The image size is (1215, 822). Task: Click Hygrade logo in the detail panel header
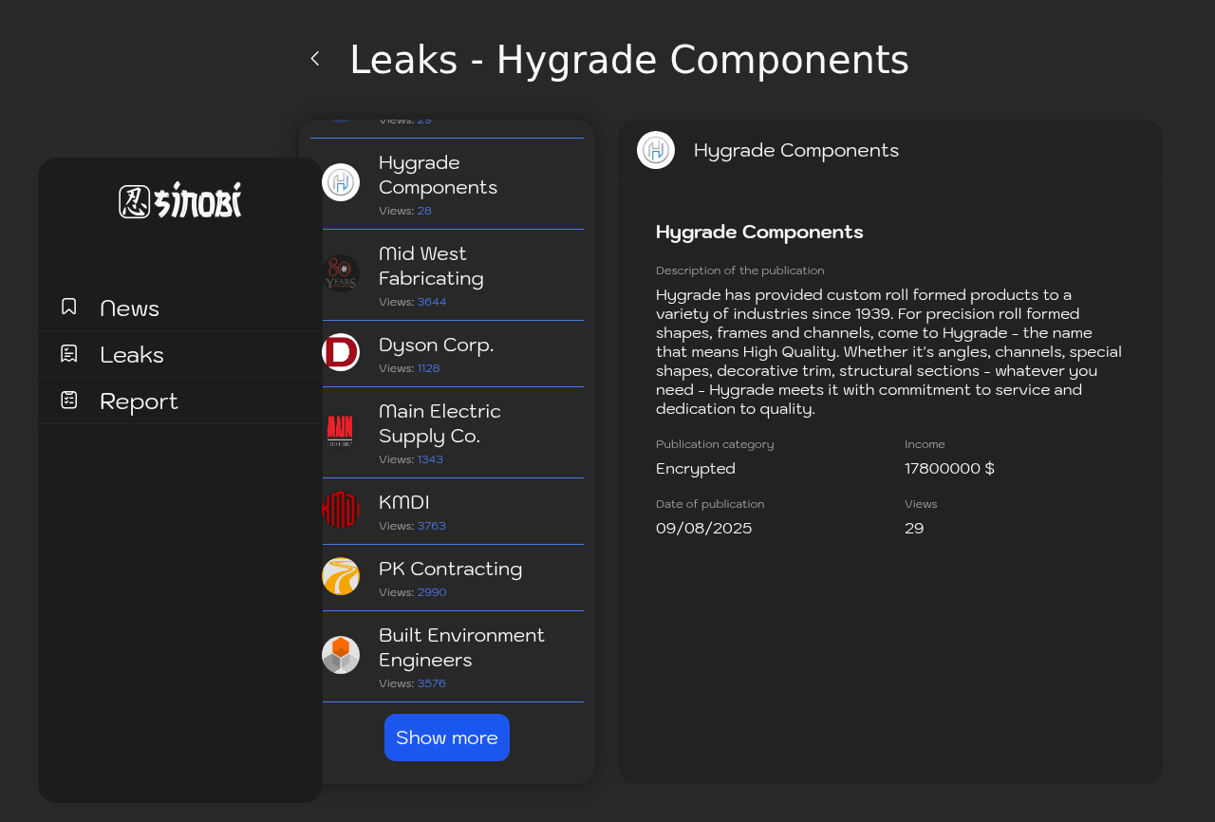click(x=656, y=150)
